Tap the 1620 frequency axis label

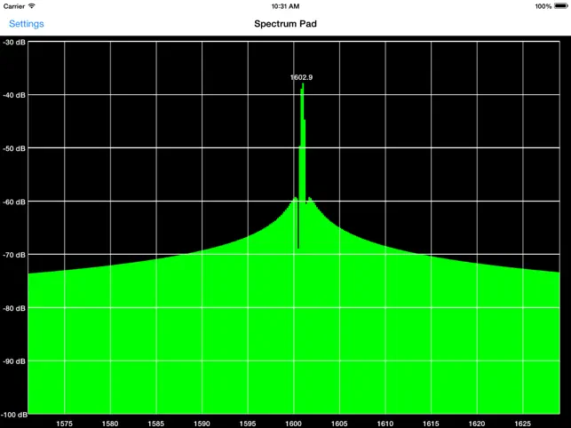pos(477,424)
